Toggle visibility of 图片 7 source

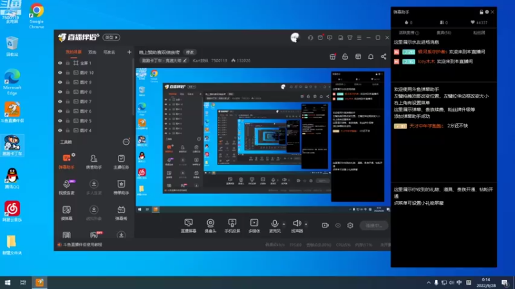click(x=60, y=101)
